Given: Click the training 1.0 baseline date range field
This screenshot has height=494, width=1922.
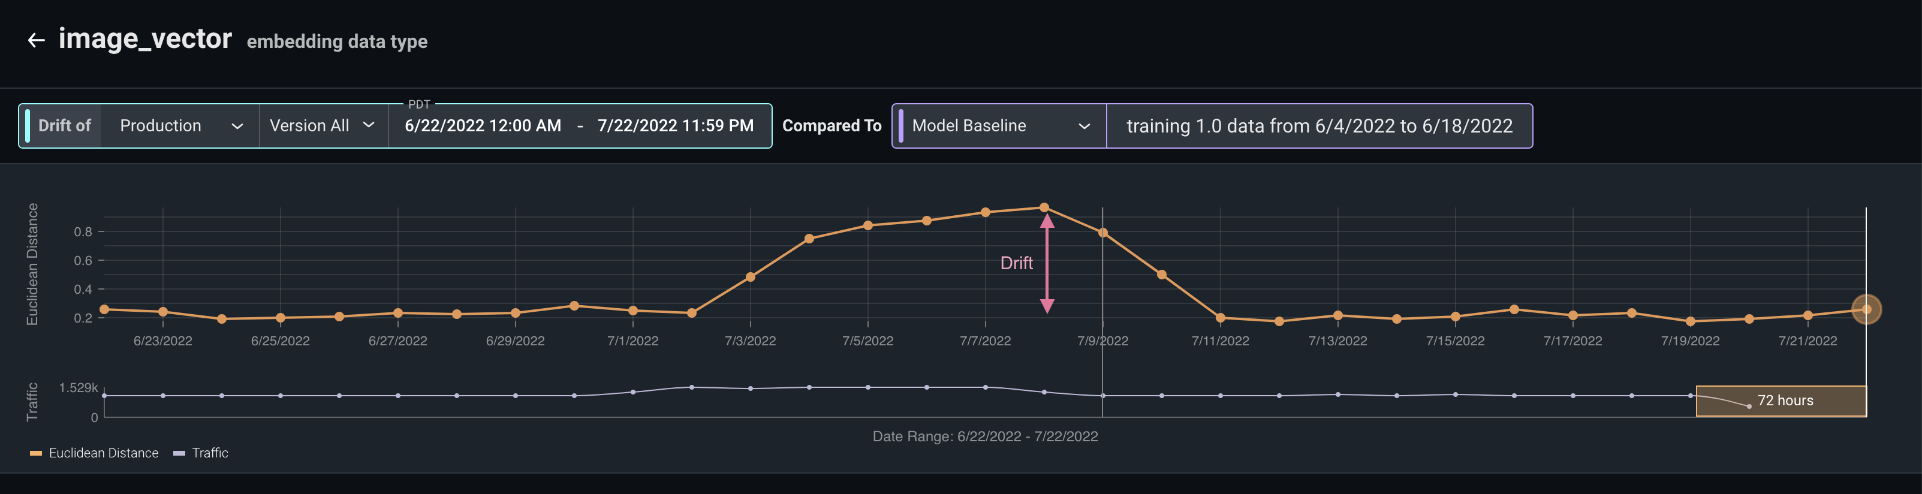Looking at the screenshot, I should [x=1319, y=125].
